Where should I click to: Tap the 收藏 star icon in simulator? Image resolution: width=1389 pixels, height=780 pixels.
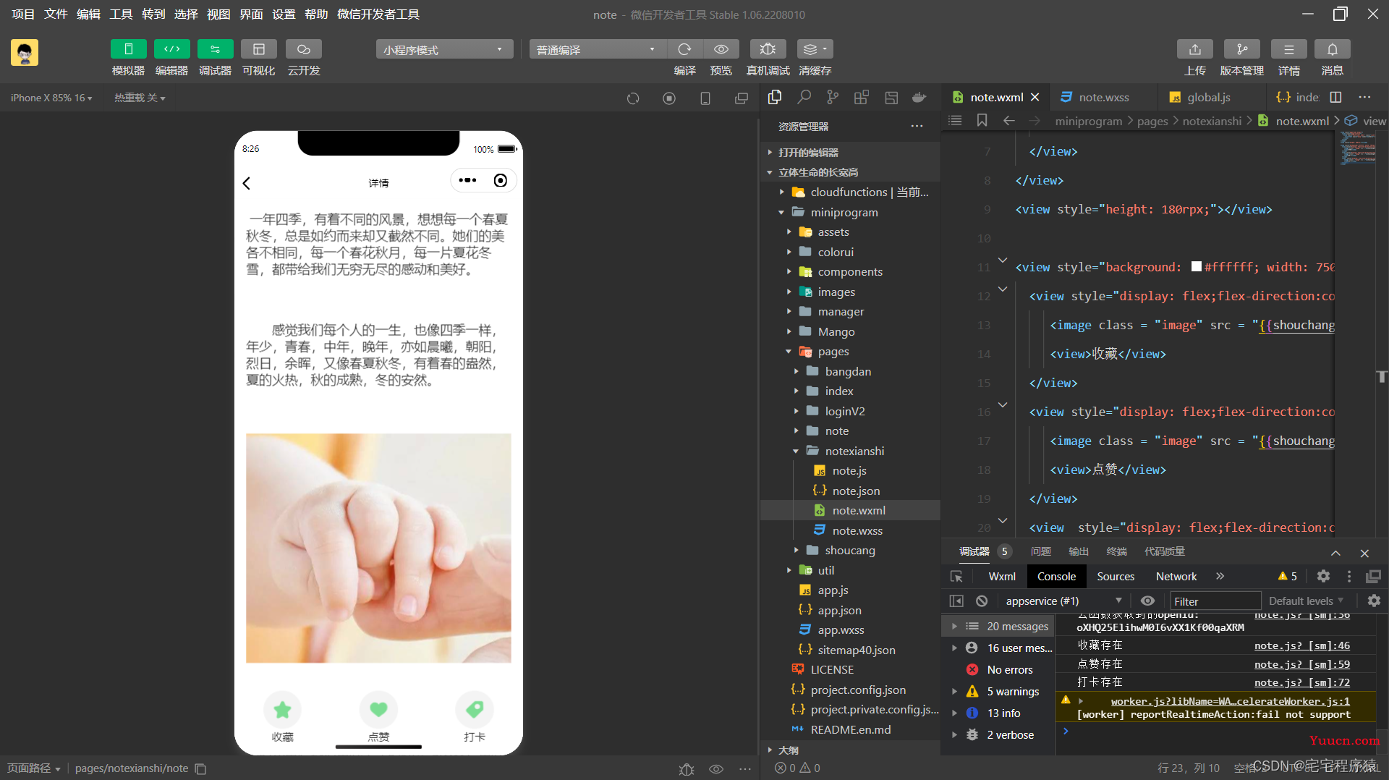282,710
